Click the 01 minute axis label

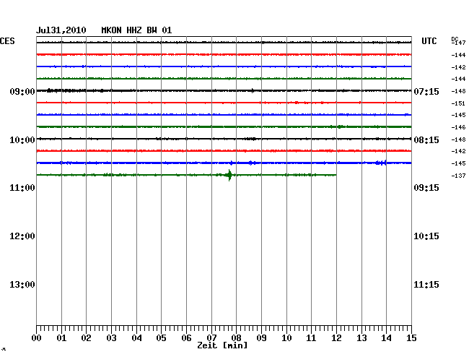[x=61, y=338]
